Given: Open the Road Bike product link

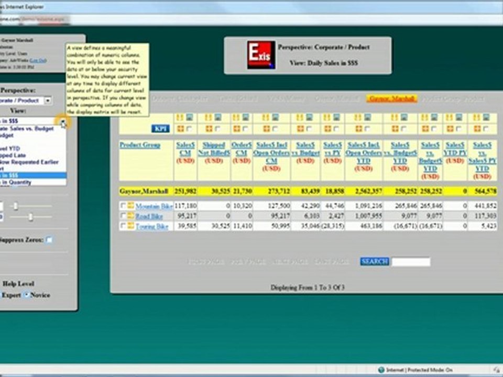Looking at the screenshot, I should pyautogui.click(x=149, y=216).
